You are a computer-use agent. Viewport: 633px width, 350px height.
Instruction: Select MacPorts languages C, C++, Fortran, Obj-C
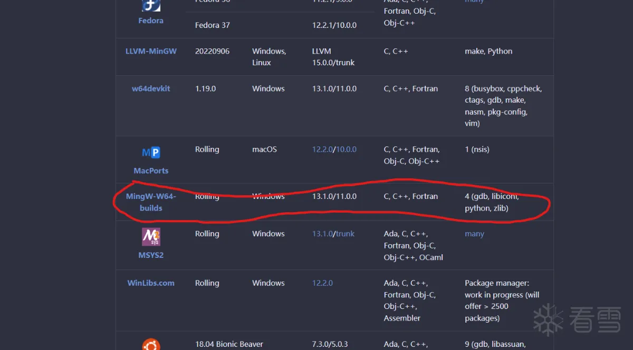(412, 155)
